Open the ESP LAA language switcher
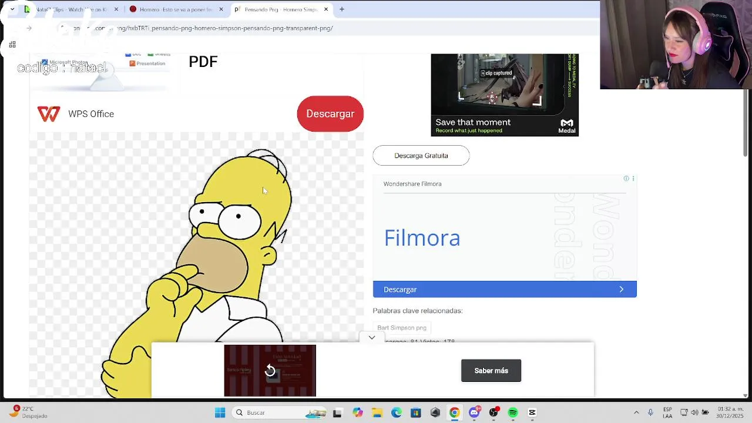 [667, 412]
